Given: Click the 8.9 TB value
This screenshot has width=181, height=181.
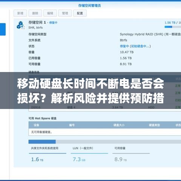Looking at the screenshot, I should tap(121, 160).
